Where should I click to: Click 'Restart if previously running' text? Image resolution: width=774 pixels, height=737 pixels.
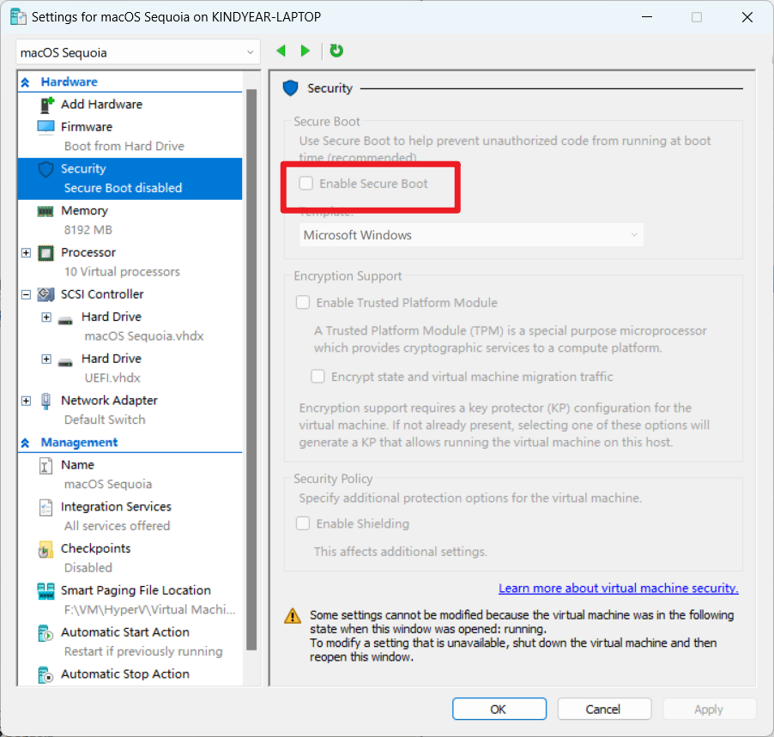143,651
